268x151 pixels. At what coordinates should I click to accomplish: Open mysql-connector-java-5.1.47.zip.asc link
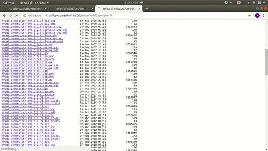28,145
